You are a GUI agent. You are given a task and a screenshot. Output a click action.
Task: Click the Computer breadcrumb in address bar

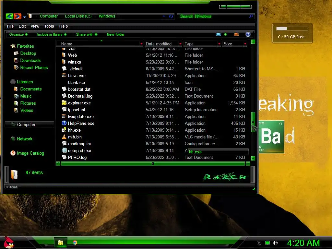(x=49, y=16)
